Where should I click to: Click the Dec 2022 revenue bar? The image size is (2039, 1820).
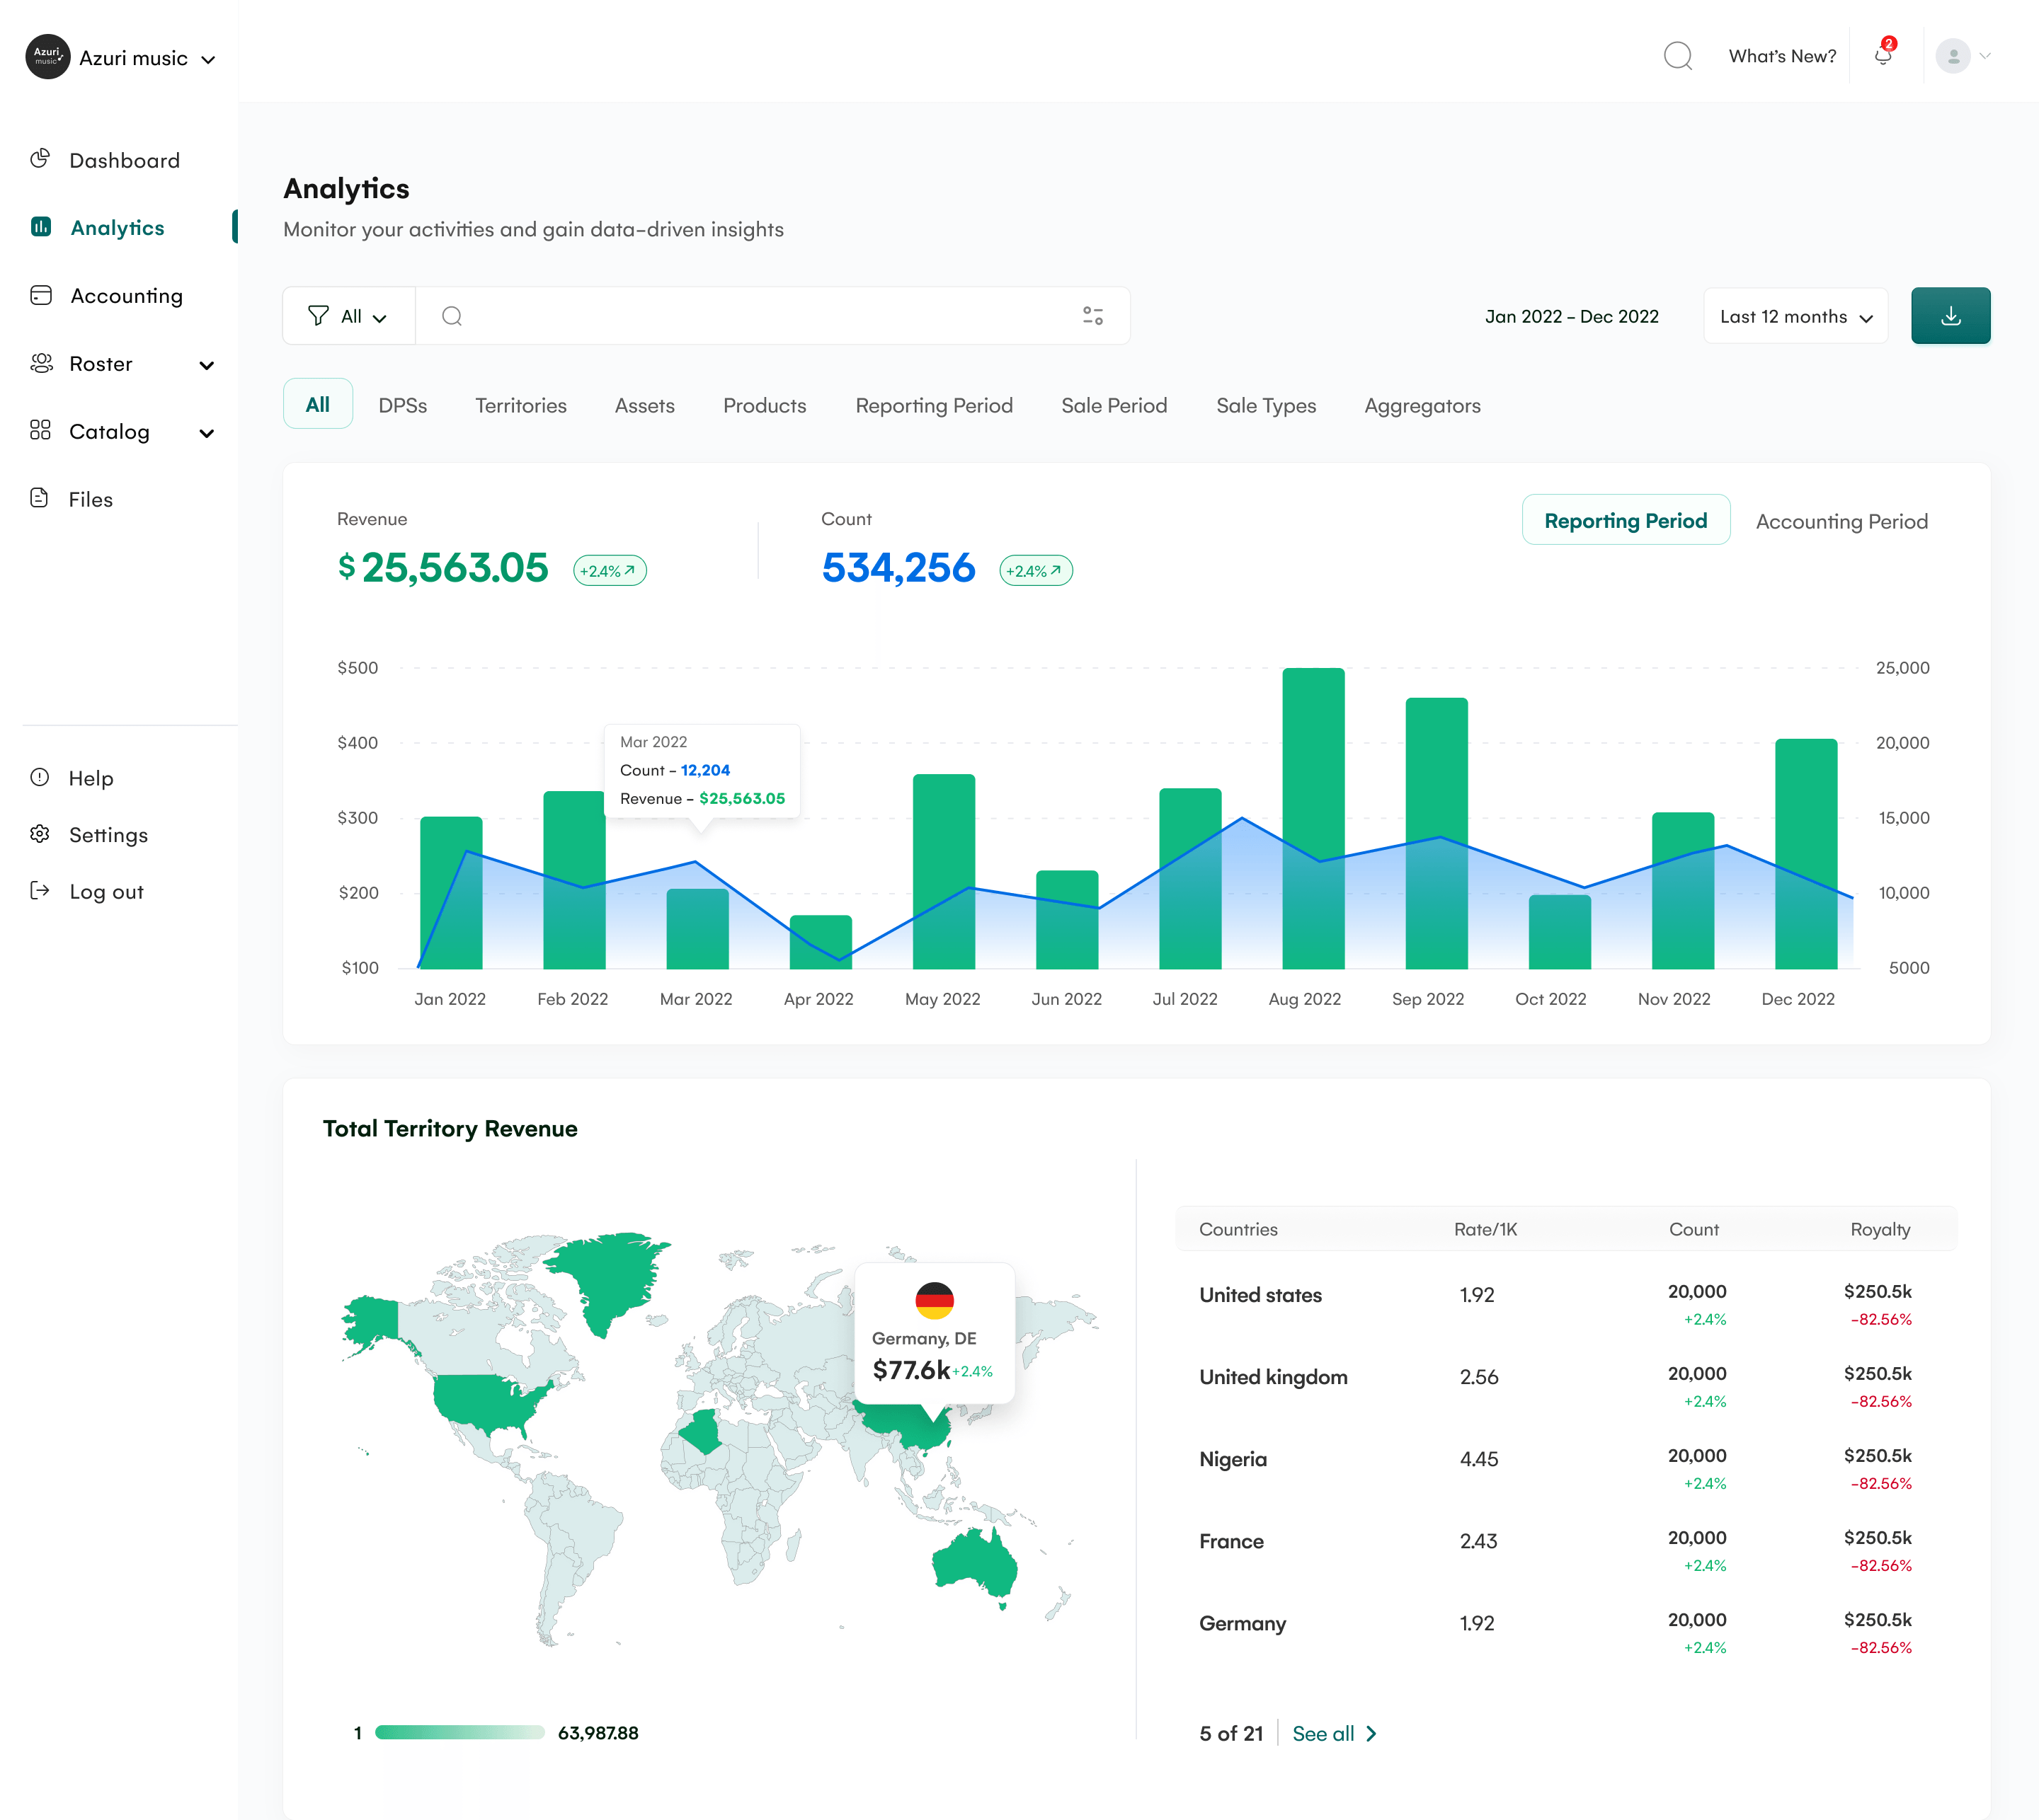(1805, 853)
